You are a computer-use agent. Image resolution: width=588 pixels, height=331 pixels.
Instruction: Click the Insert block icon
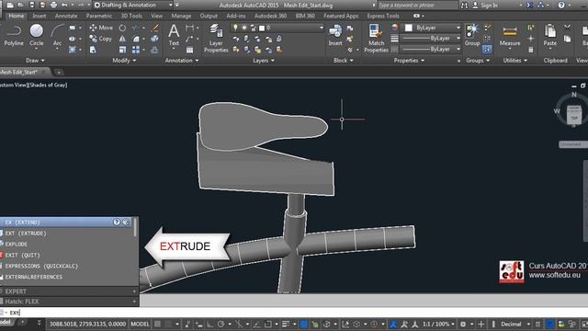(335, 35)
